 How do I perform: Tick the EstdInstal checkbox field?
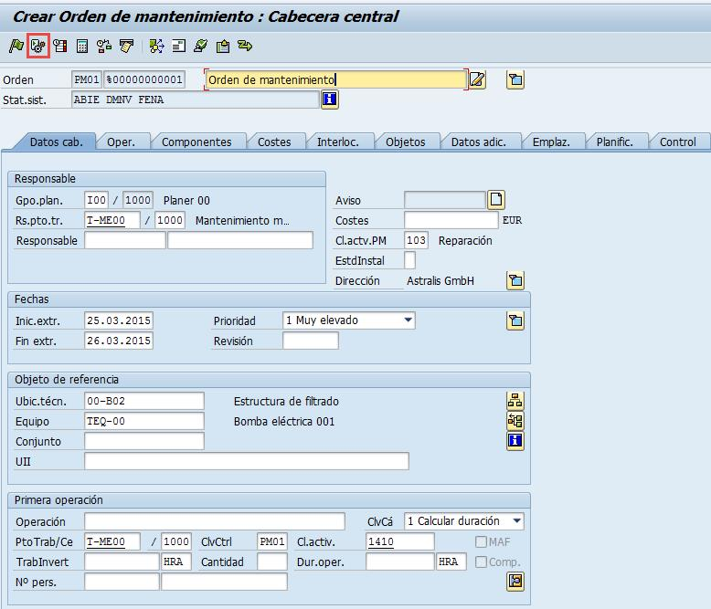pos(409,260)
